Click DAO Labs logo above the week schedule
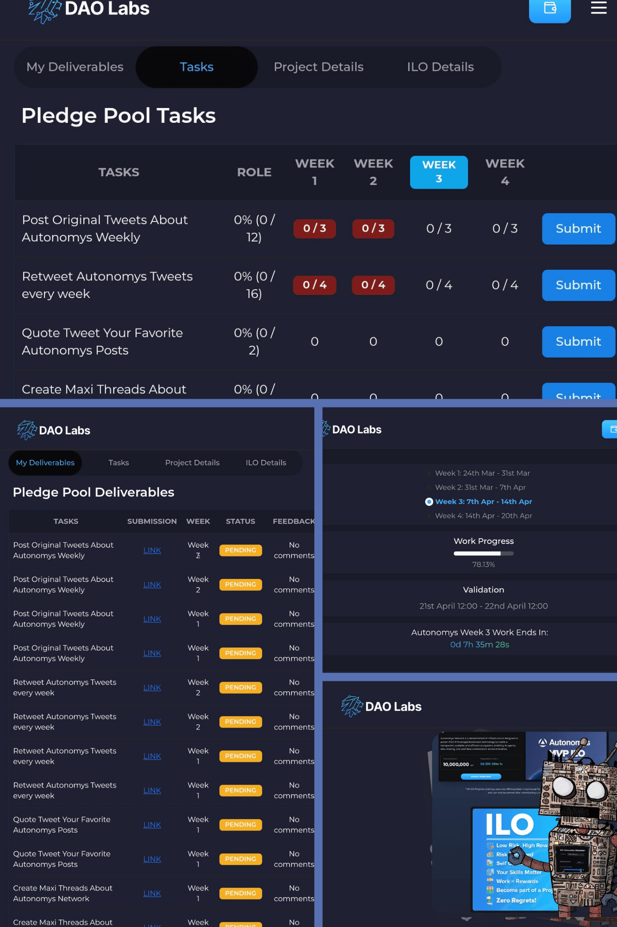The height and width of the screenshot is (927, 617). (x=352, y=430)
